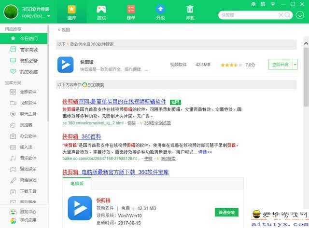Viewport: 309px width, 228px height.
Task: Click the 音乐软件 music note icon
Action: pyautogui.click(x=13, y=158)
